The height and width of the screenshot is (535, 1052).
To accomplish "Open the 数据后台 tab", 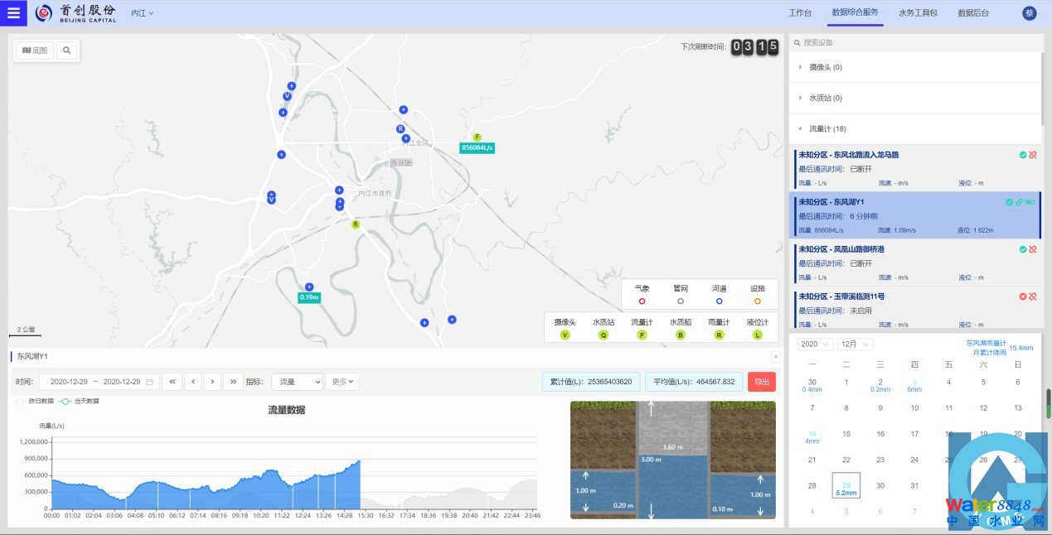I will click(972, 13).
